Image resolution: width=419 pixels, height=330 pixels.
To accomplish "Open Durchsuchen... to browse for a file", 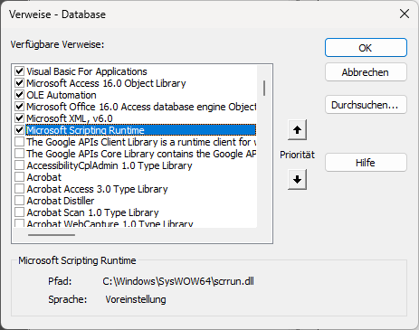I will [366, 105].
